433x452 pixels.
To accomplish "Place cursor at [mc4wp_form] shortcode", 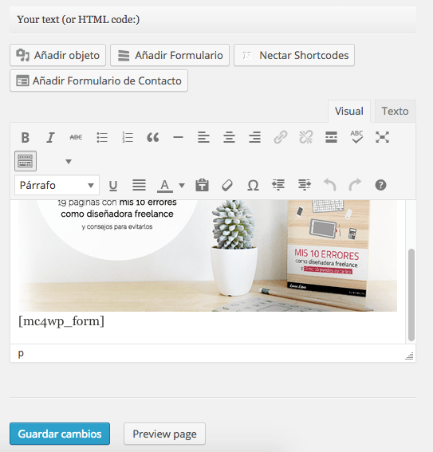I will tap(61, 321).
